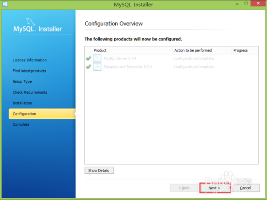The height and width of the screenshot is (200, 267).
Task: Select the Find latest products step
Action: pos(29,71)
